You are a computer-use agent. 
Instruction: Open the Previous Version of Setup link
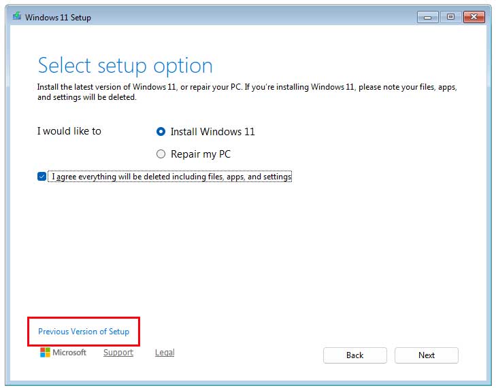point(84,332)
